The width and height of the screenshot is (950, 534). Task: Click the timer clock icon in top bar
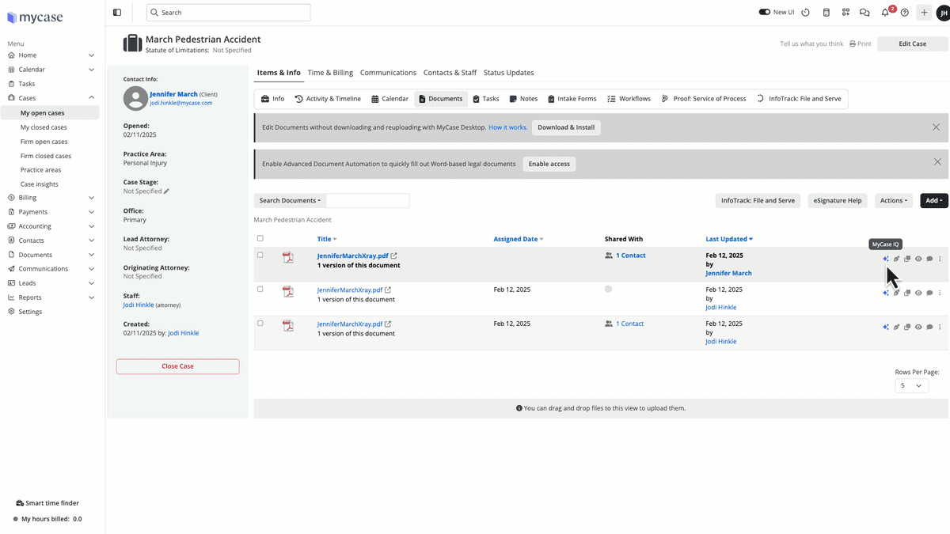point(806,13)
